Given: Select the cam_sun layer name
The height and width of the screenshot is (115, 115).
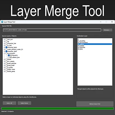Looking at the screenshot, I should pyautogui.click(x=10, y=39).
